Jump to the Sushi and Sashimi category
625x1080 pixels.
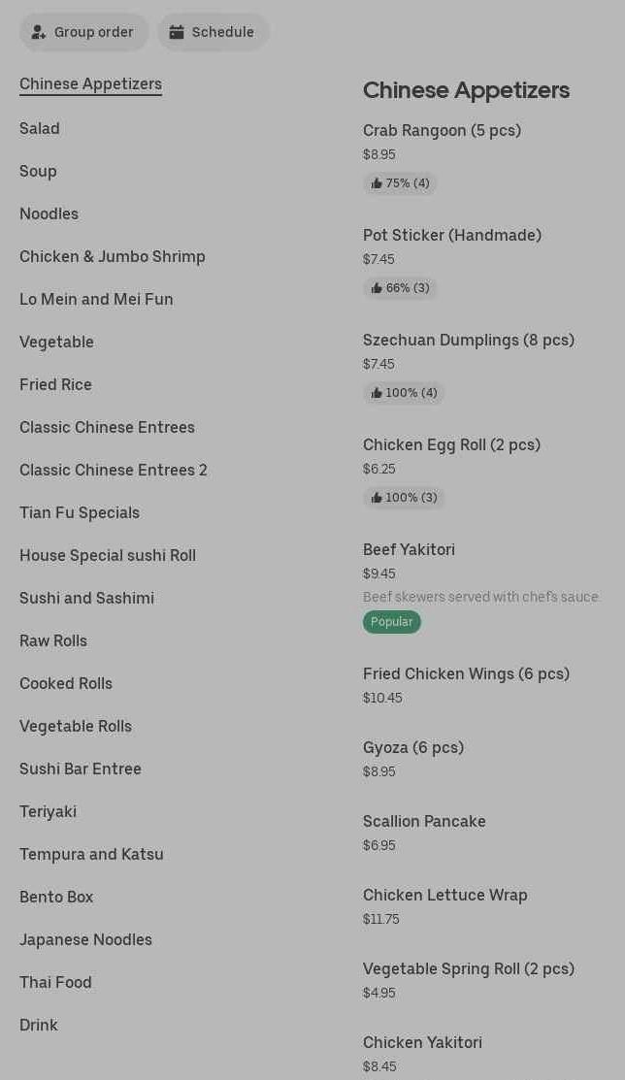click(x=86, y=598)
